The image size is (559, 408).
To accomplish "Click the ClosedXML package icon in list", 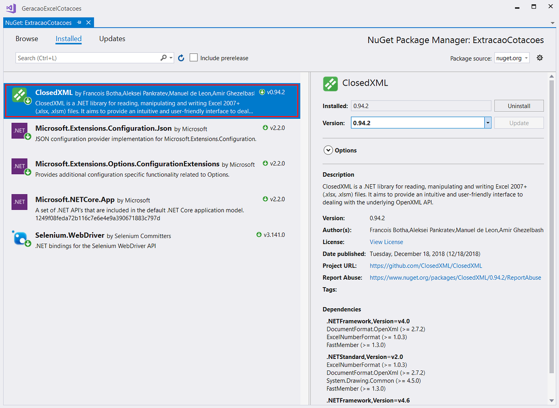I will (20, 95).
